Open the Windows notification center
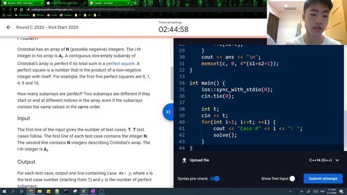Screen dimensions: 347x195 pyautogui.click(x=341, y=191)
